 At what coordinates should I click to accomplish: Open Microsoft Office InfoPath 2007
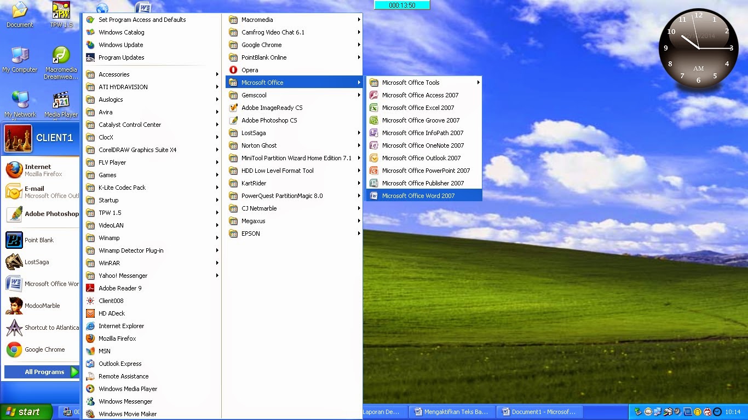(x=424, y=133)
